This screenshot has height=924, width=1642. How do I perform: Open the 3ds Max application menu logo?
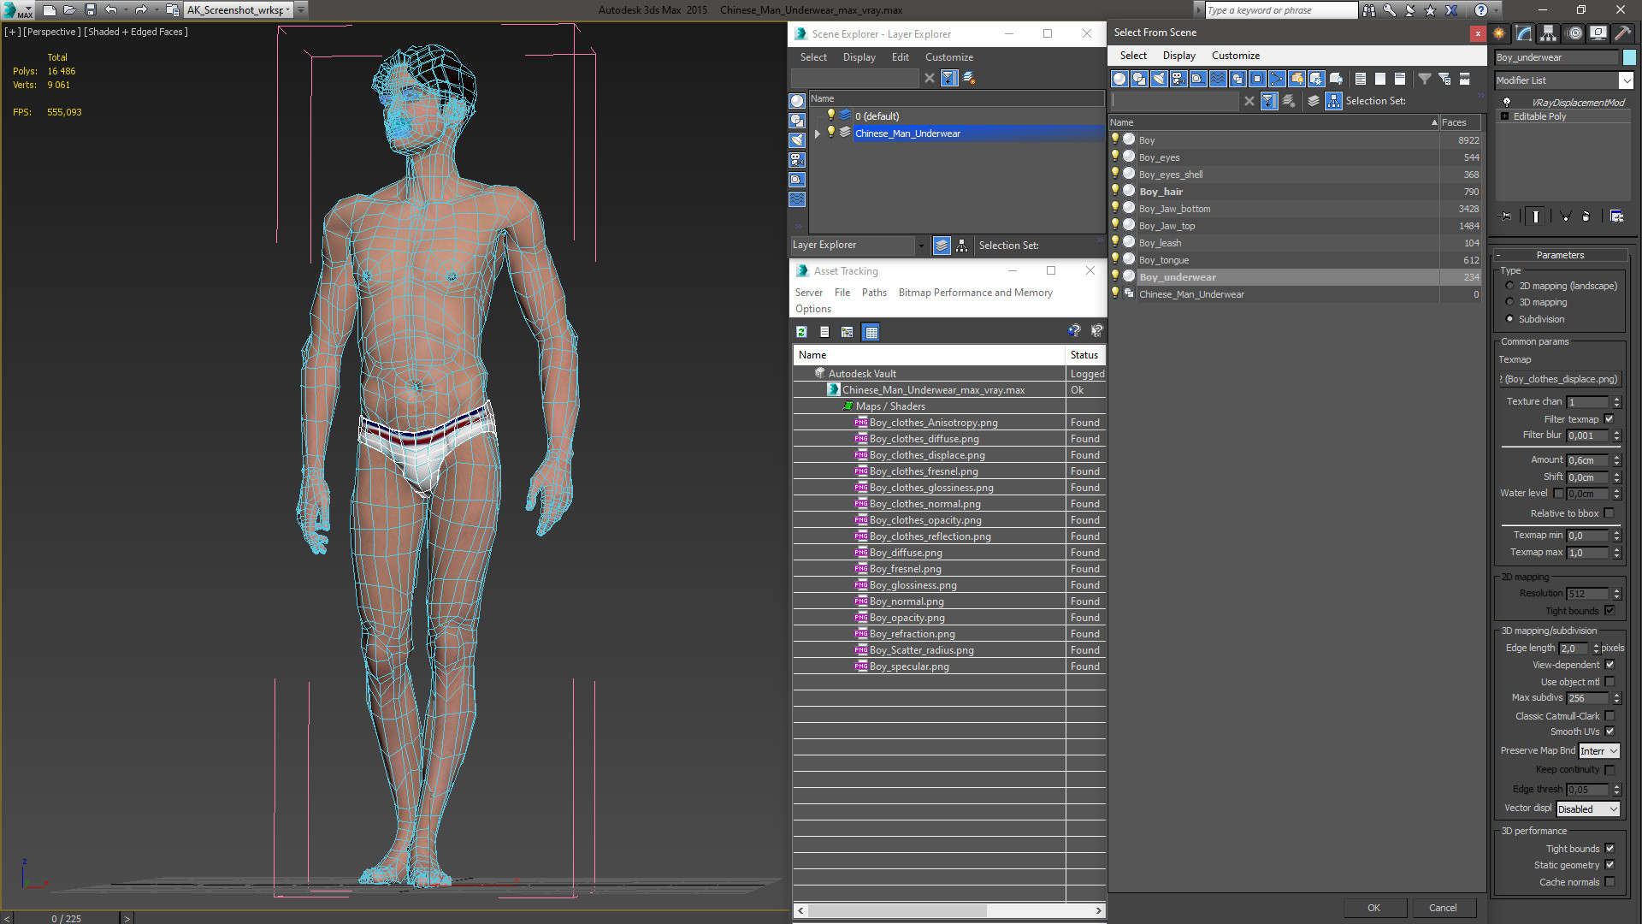coord(17,10)
